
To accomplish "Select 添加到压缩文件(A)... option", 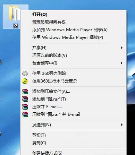I will click(51, 92).
